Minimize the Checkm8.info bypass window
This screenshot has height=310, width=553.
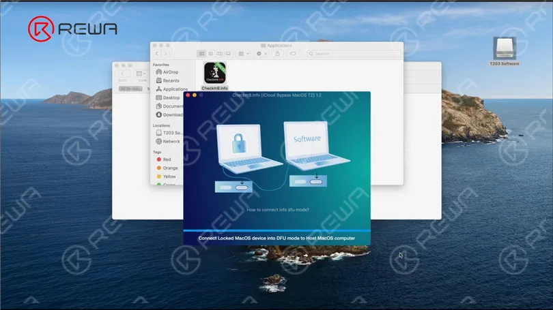[195, 95]
